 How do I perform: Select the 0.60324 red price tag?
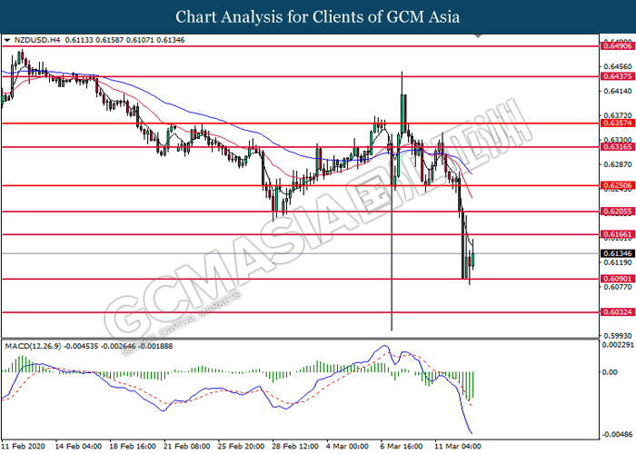[x=615, y=312]
